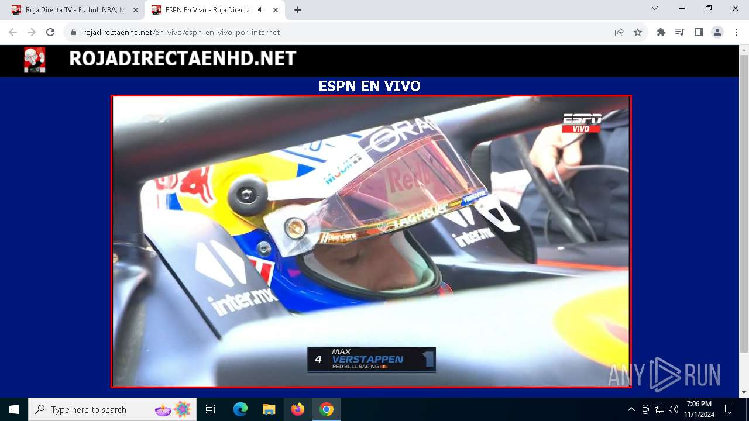Share this page icon
Image resolution: width=749 pixels, height=421 pixels.
[619, 33]
